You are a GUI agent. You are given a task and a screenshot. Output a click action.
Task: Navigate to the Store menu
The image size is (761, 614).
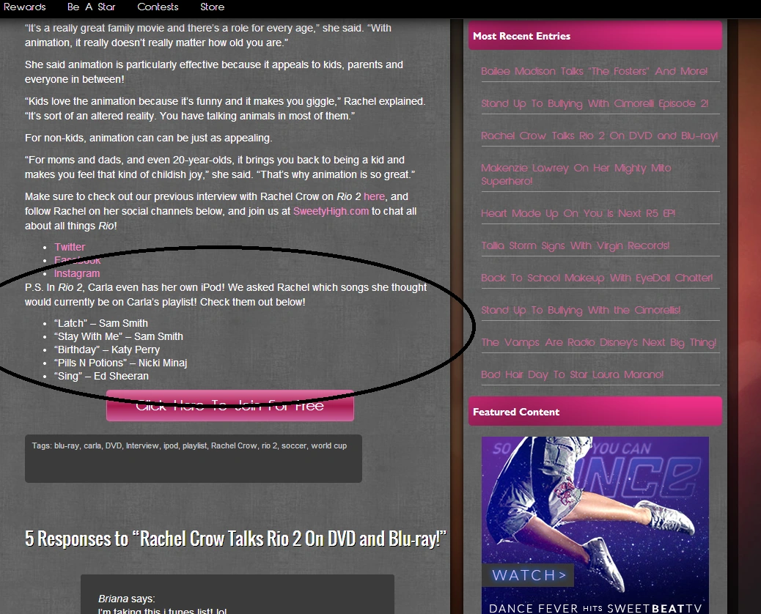212,7
